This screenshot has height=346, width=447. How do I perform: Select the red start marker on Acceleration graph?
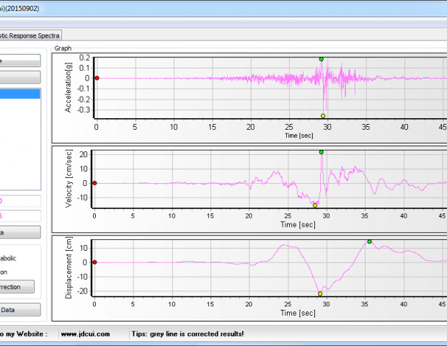(97, 78)
